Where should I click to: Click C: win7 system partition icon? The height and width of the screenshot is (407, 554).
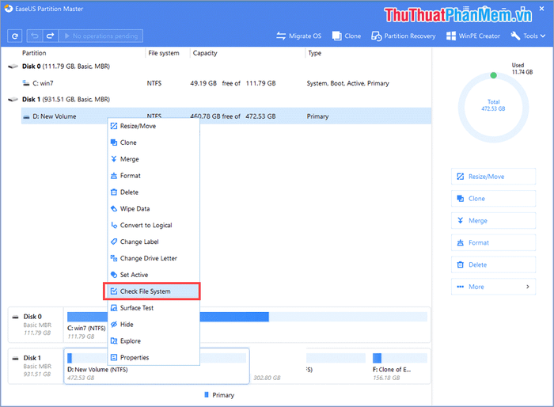tap(26, 83)
